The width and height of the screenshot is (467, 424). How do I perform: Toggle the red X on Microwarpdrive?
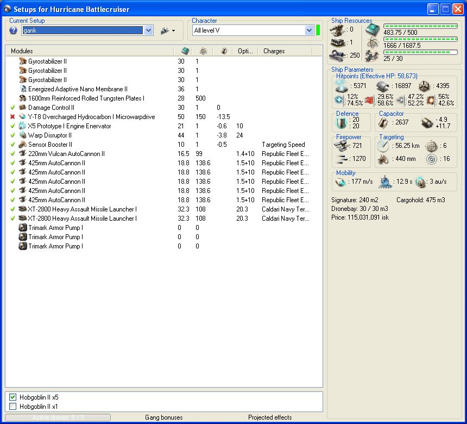click(x=12, y=116)
